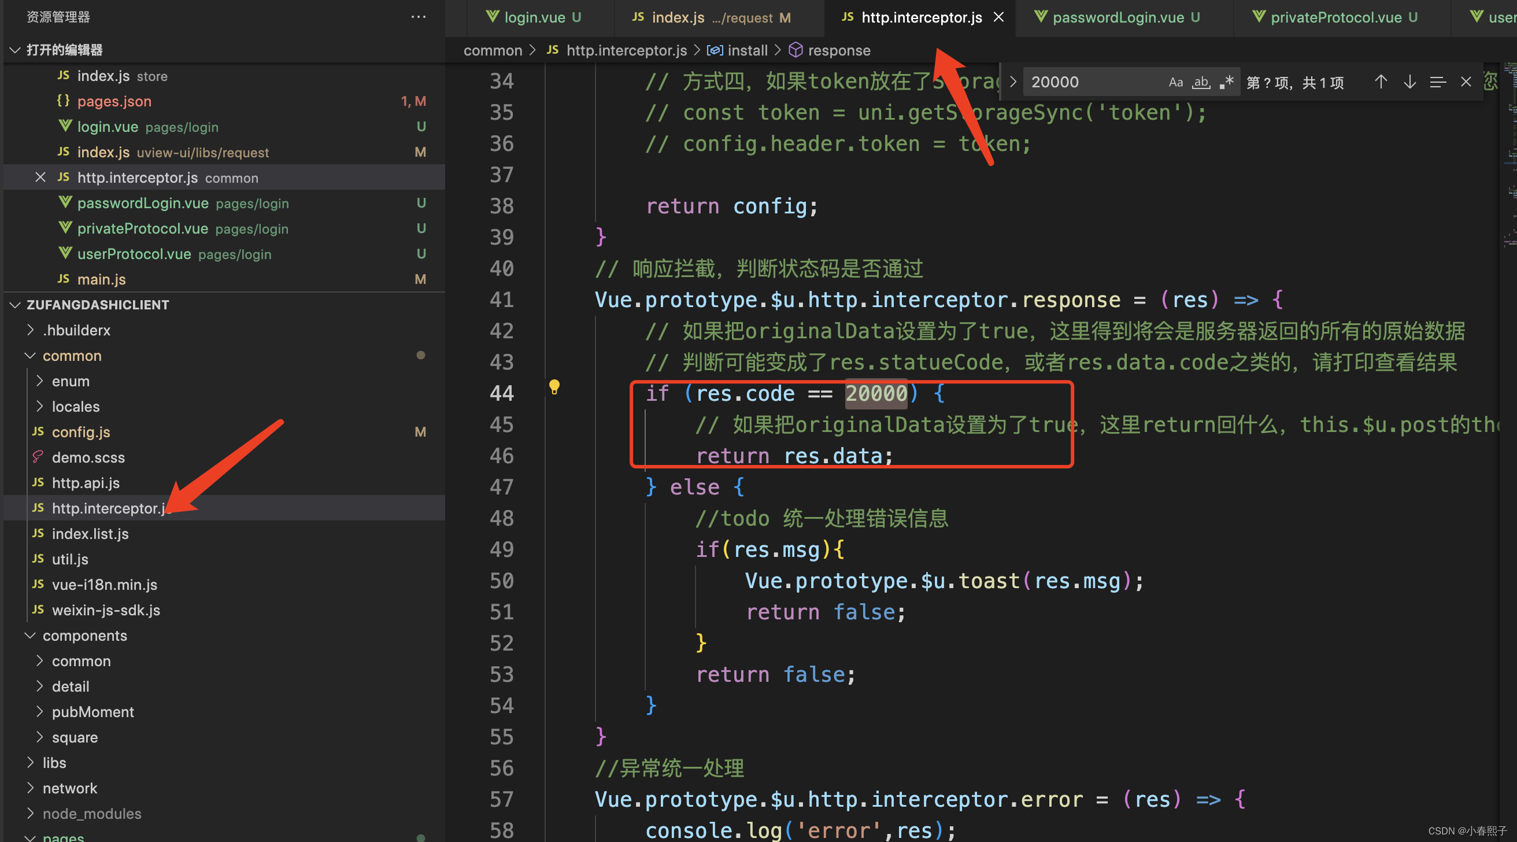Expand the node_modules folder

[x=92, y=814]
